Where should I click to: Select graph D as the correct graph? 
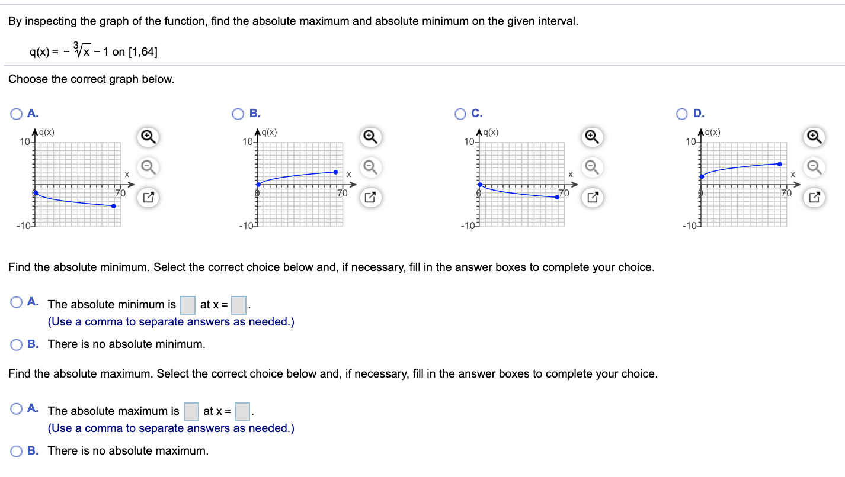[681, 114]
